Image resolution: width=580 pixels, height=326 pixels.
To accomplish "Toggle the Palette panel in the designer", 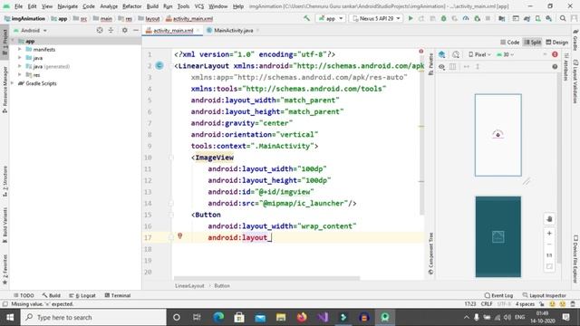I will 431,64.
